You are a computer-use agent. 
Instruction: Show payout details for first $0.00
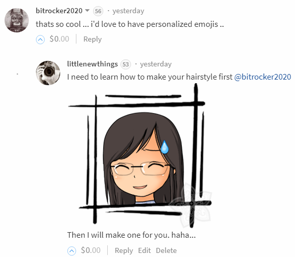59,39
